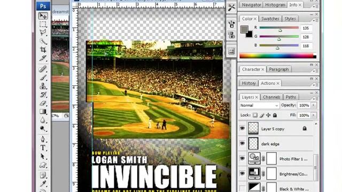The image size is (342, 192).
Task: Hide the Layer 5 copy layer
Action: pyautogui.click(x=242, y=129)
